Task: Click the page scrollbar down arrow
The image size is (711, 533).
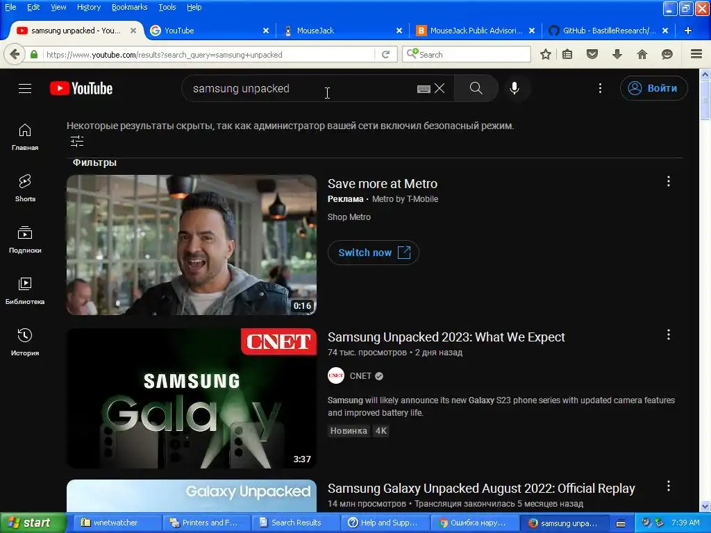Action: 705,506
